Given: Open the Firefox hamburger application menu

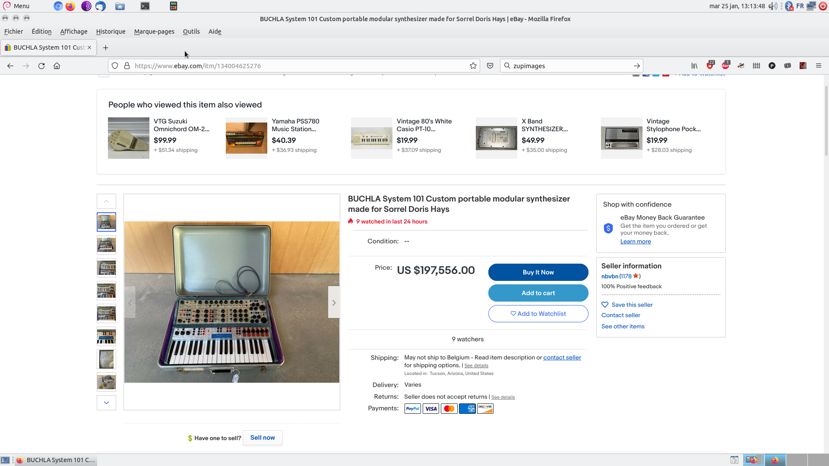Looking at the screenshot, I should click(x=818, y=66).
